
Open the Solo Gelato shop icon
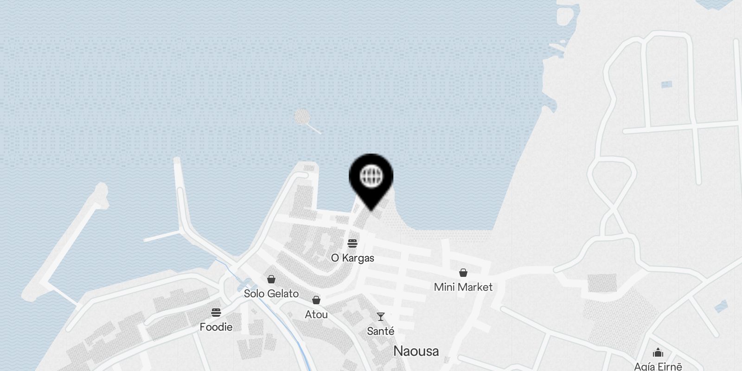click(x=271, y=279)
